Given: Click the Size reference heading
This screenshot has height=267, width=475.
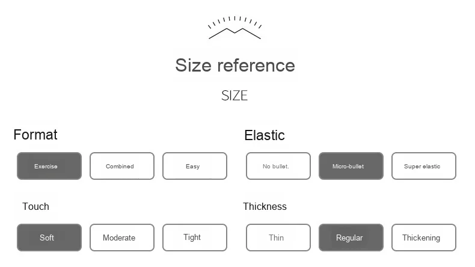Looking at the screenshot, I should 235,65.
